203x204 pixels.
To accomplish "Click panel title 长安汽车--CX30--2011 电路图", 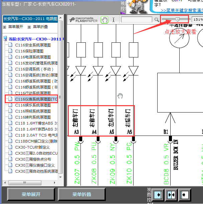I will [30, 19].
